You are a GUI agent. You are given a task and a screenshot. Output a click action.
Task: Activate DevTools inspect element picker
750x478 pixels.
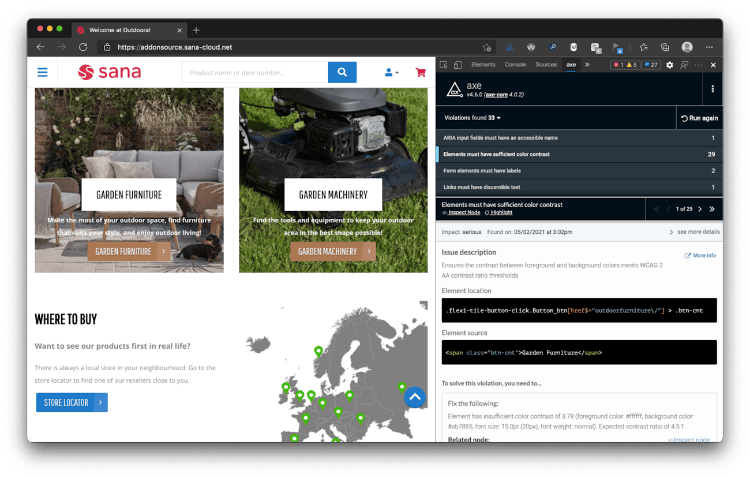pos(443,65)
